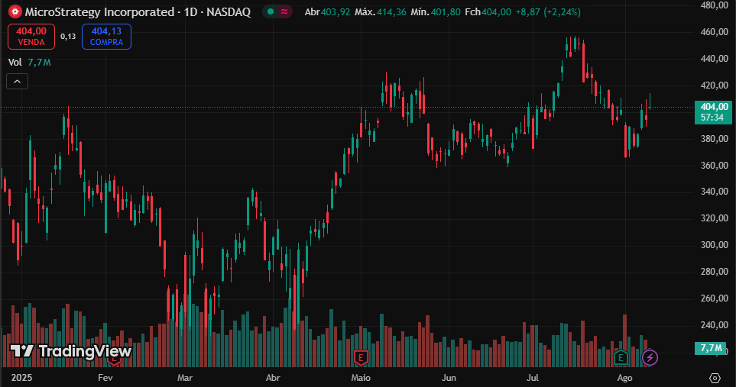Image resolution: width=736 pixels, height=387 pixels.
Task: Click the 280,00 price scale label
Action: (715, 271)
